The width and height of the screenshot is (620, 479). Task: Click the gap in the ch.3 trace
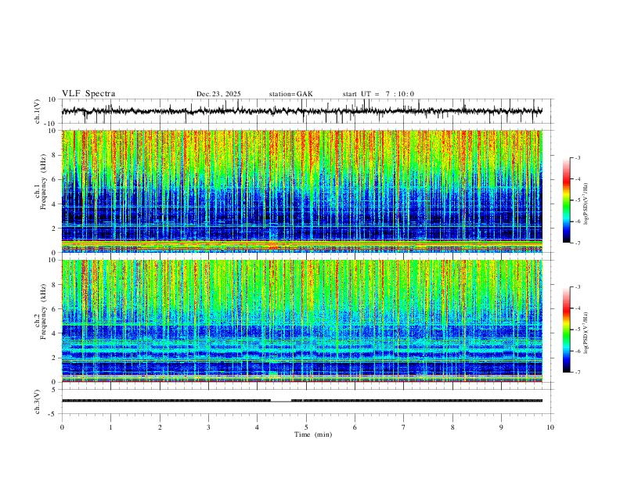(281, 401)
